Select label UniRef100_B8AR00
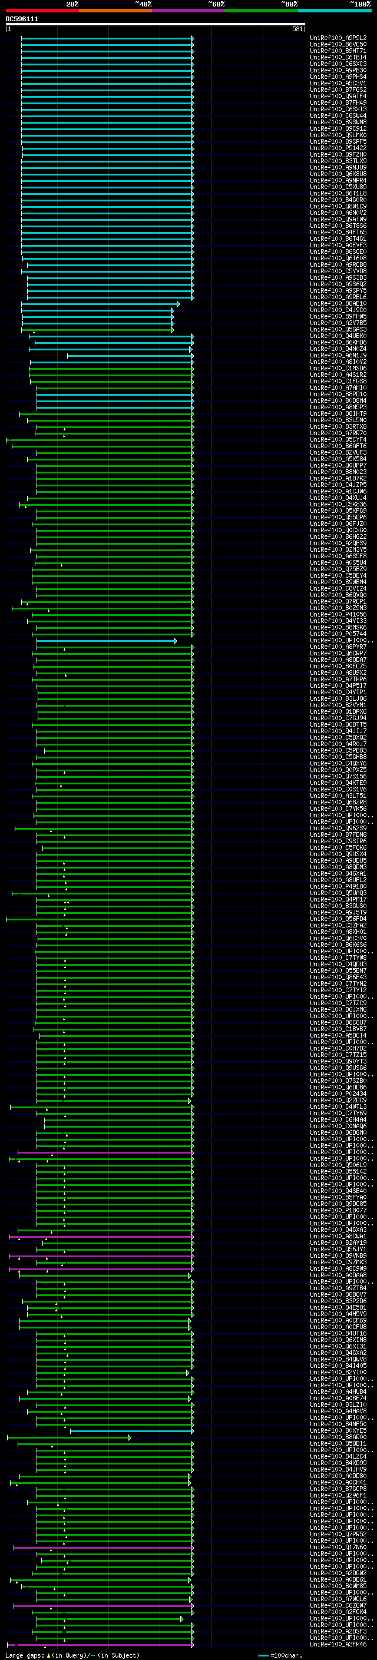Viewport: 377px width, 1660px height. 338,1437
